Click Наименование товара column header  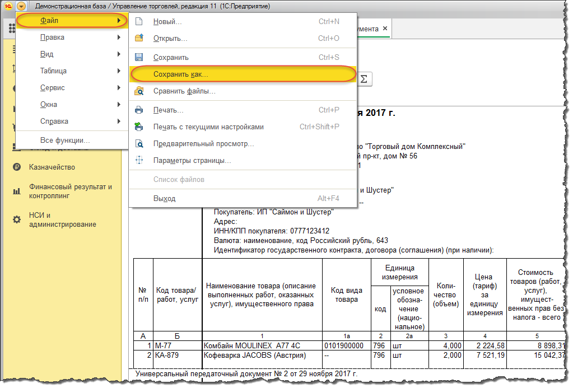(x=262, y=295)
